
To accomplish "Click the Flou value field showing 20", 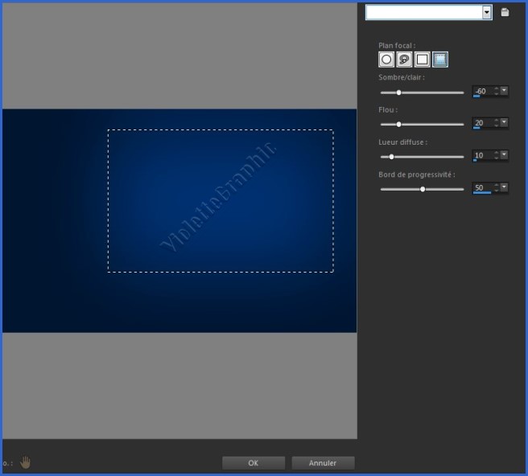I will (481, 123).
